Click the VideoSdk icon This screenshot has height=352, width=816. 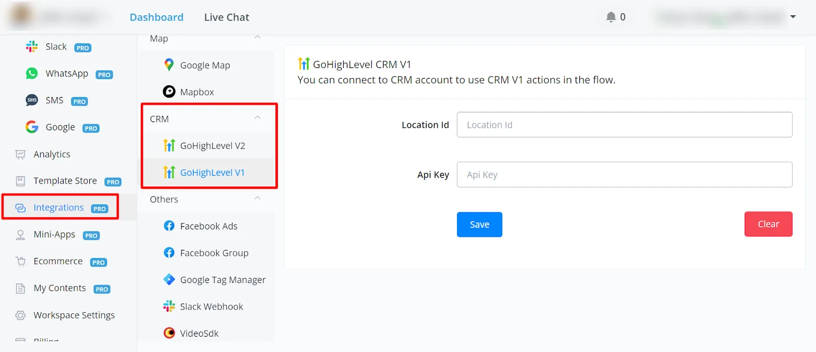[x=169, y=333]
